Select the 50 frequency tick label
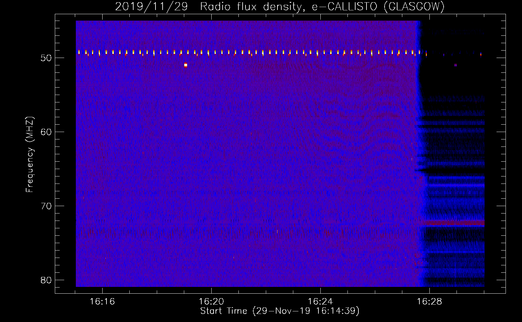The image size is (522, 322). [46, 58]
